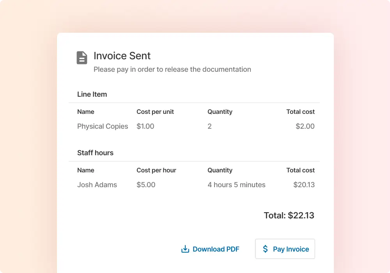Click the $5.00 hourly cost value
390x273 pixels.
tap(146, 185)
